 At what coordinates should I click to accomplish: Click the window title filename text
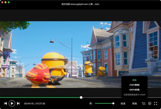pos(80,4)
